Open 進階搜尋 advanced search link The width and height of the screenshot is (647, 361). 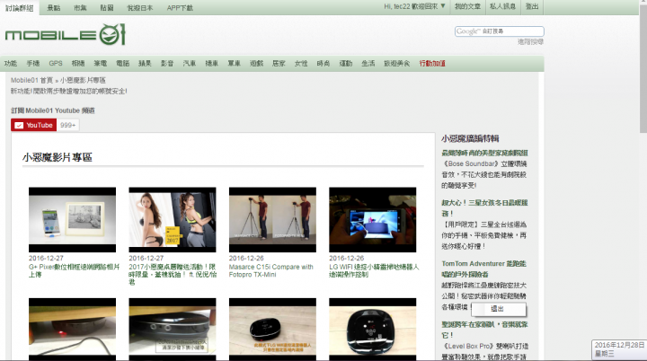(531, 41)
